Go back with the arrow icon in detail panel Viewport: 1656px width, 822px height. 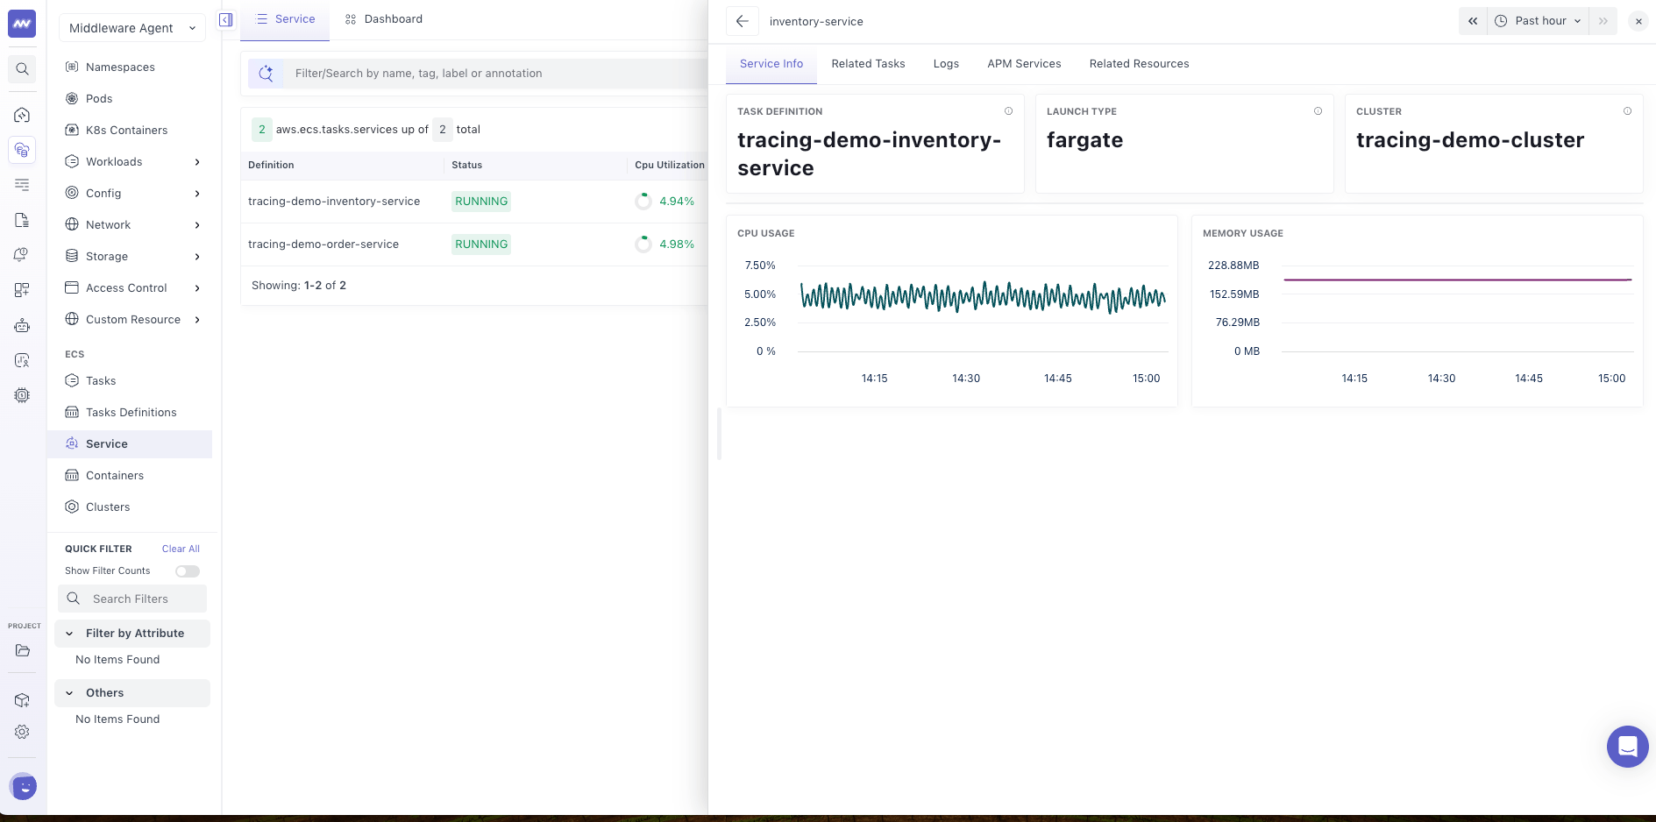(743, 21)
